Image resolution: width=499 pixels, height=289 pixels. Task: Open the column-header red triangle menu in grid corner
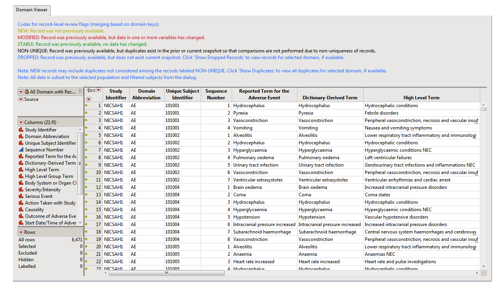pos(99,90)
